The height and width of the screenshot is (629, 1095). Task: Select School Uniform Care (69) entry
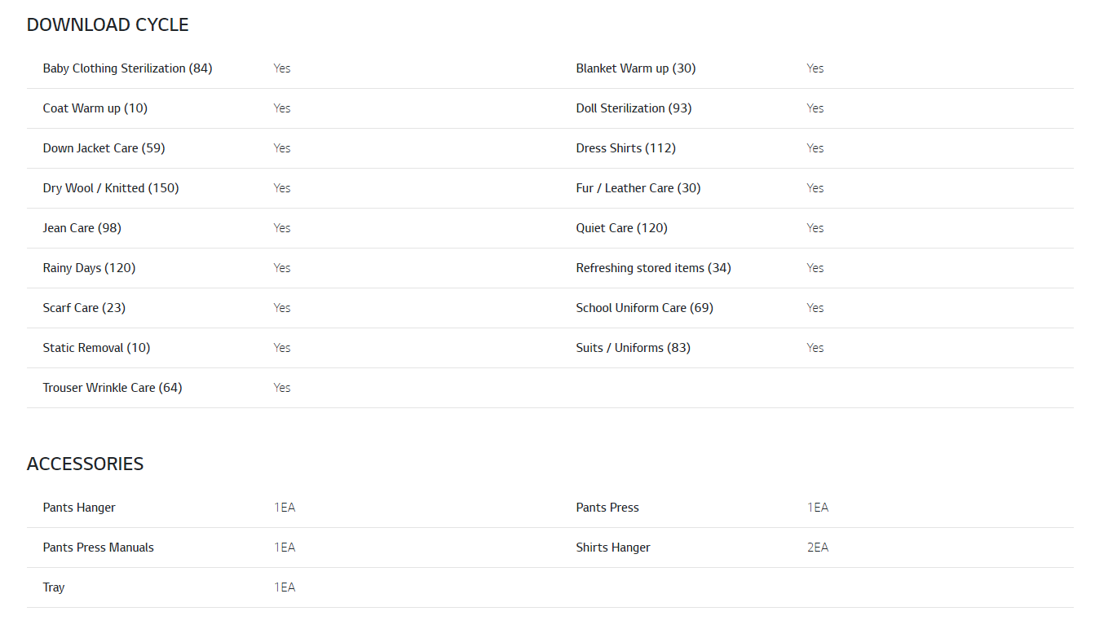tap(644, 308)
